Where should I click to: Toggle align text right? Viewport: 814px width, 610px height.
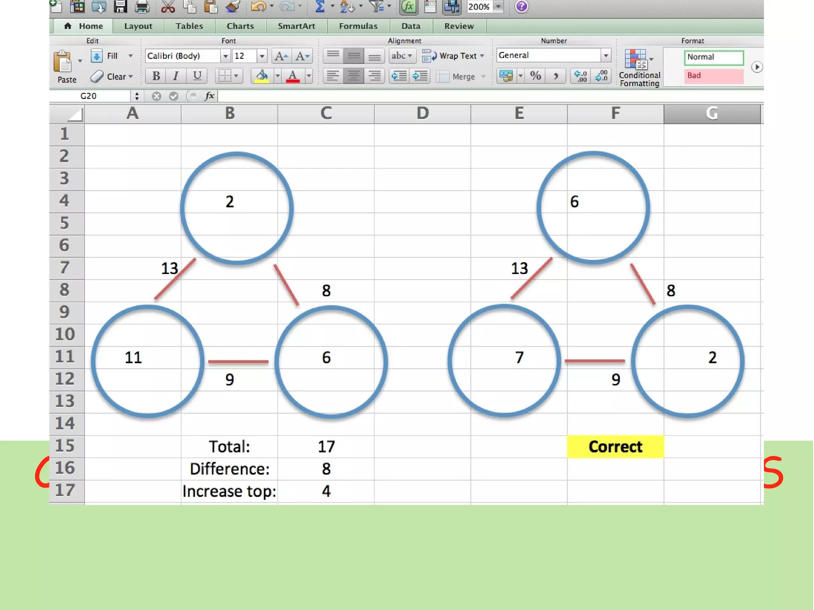(374, 75)
